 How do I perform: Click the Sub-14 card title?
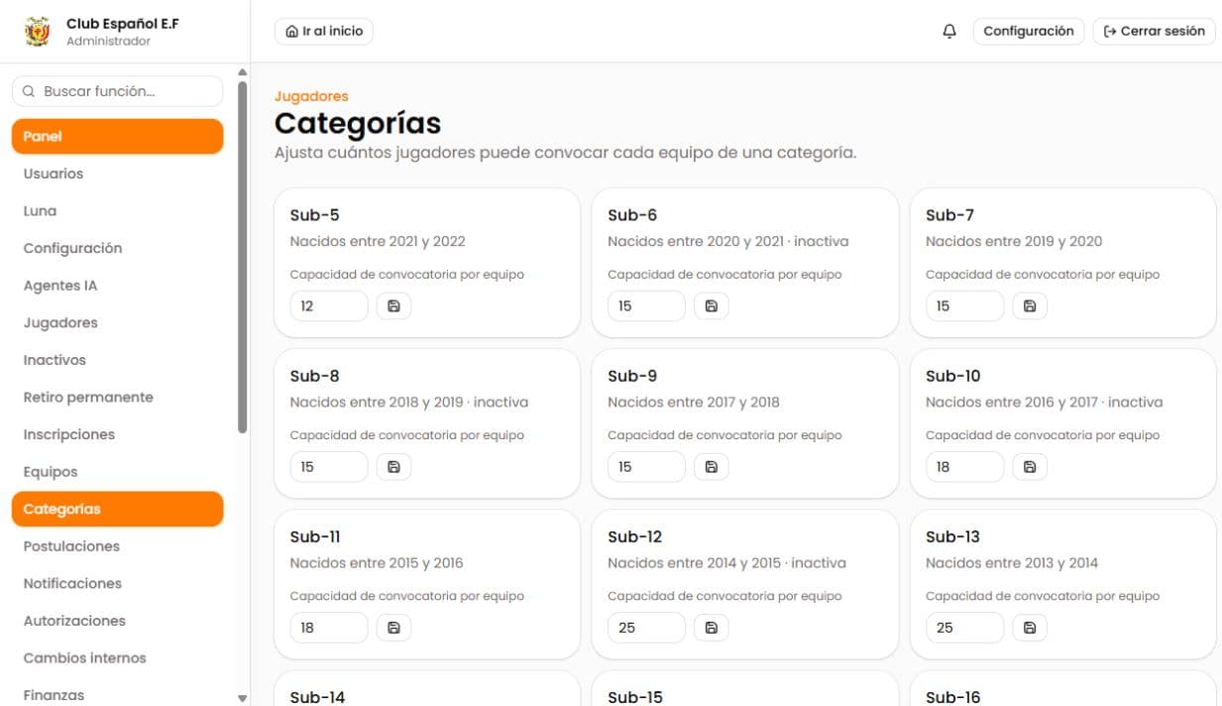click(318, 697)
